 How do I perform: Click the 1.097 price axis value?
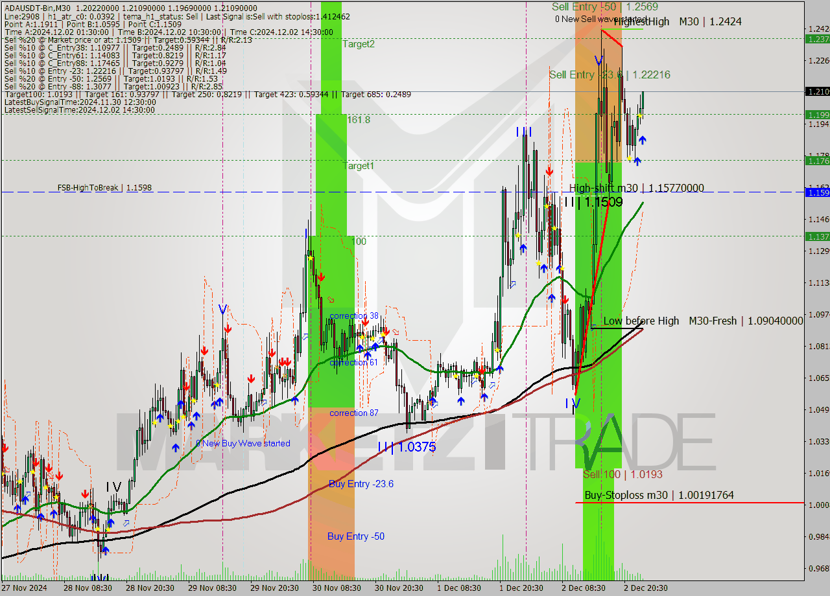[x=818, y=315]
